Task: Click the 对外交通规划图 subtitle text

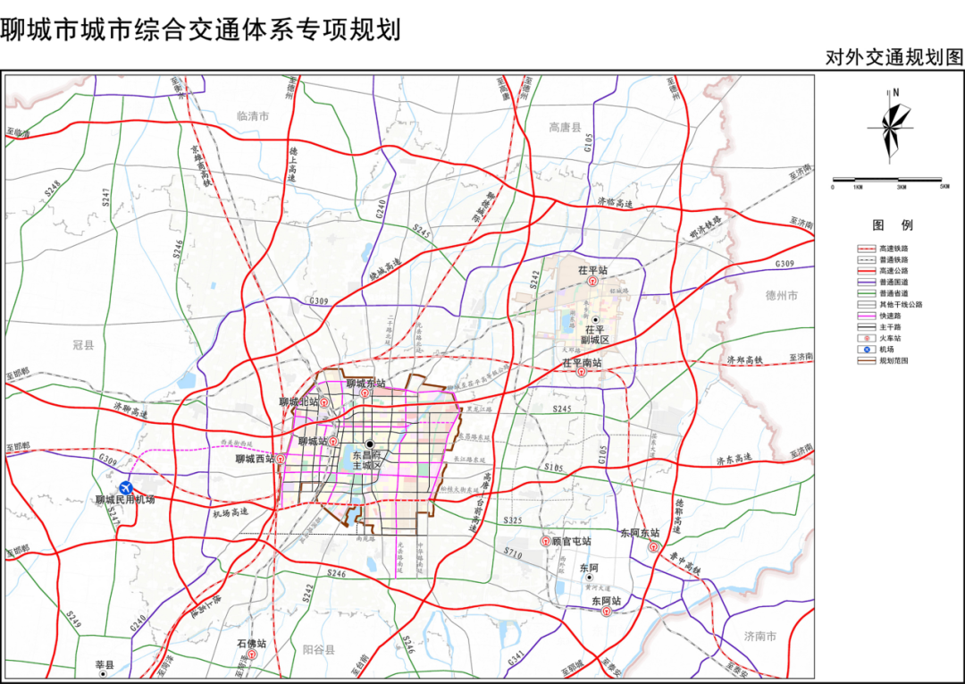Action: coord(894,57)
